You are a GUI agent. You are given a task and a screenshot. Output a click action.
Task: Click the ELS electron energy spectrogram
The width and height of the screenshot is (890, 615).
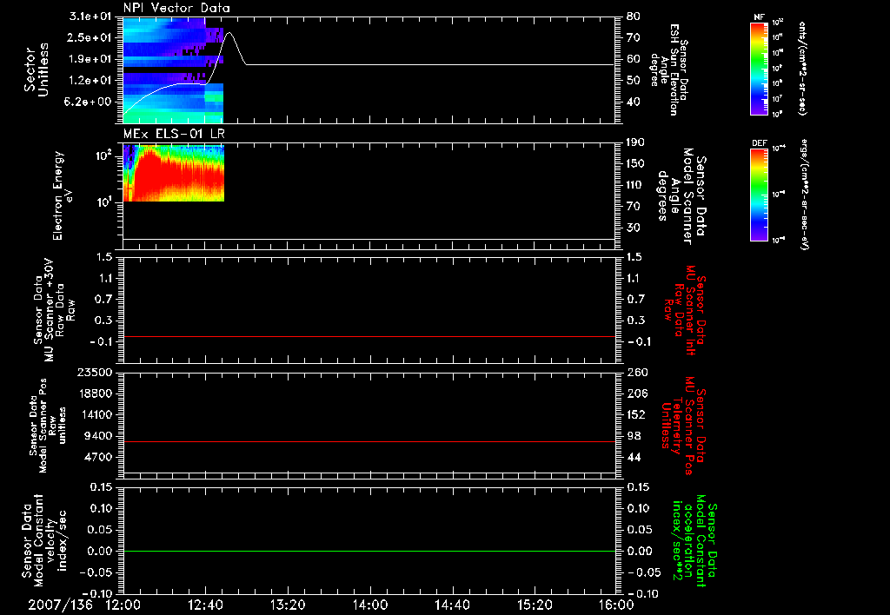tap(174, 173)
